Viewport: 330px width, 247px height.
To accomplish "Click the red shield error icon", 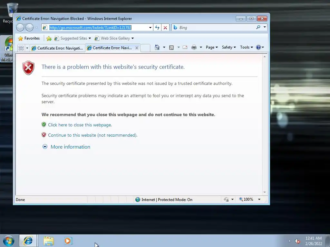I will pos(28,68).
